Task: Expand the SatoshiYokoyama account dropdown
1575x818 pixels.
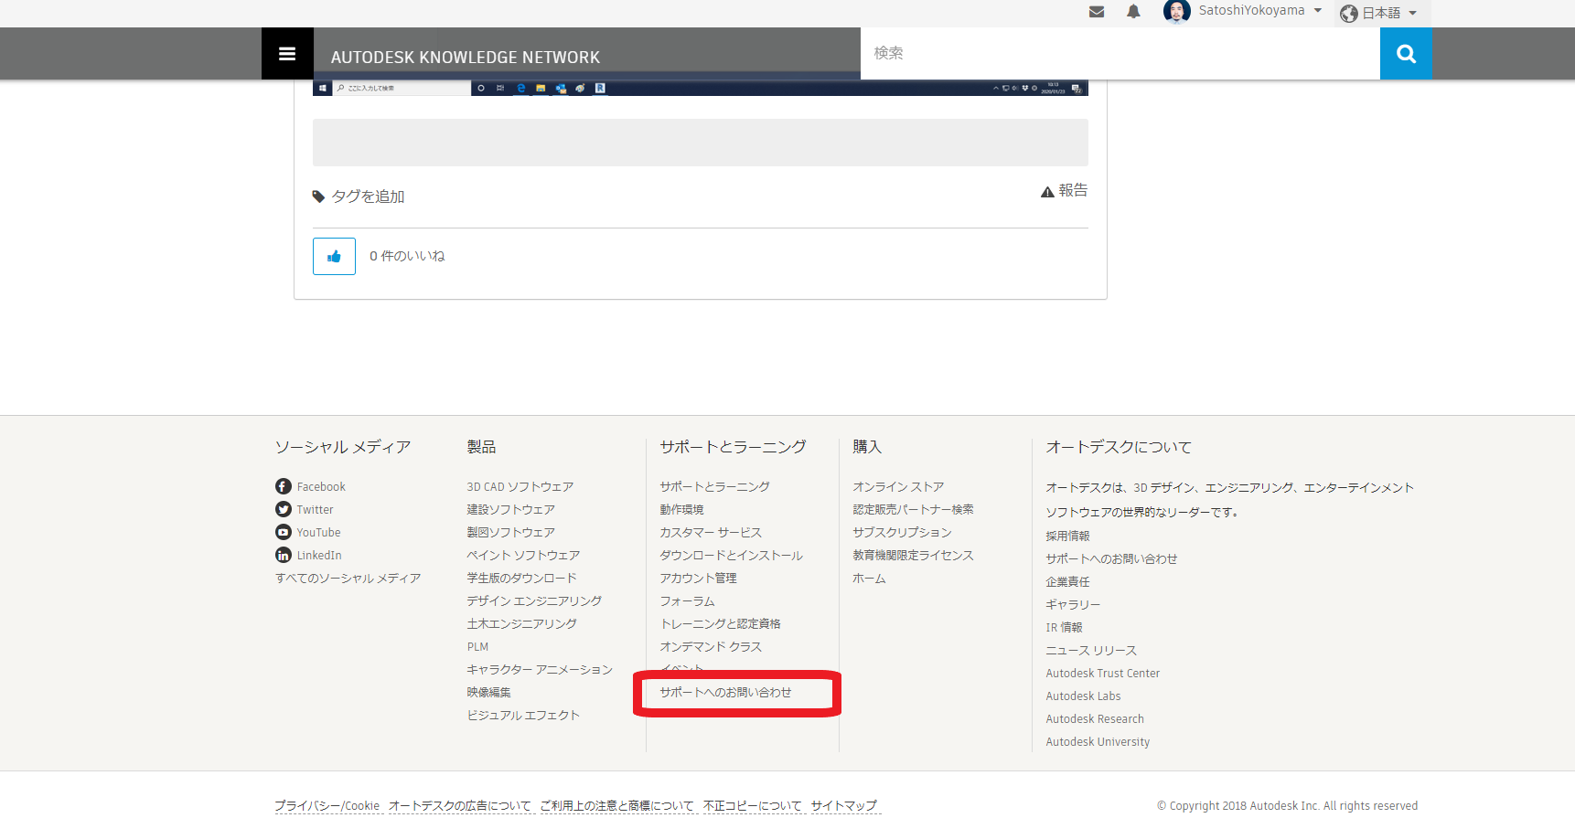Action: click(x=1318, y=11)
